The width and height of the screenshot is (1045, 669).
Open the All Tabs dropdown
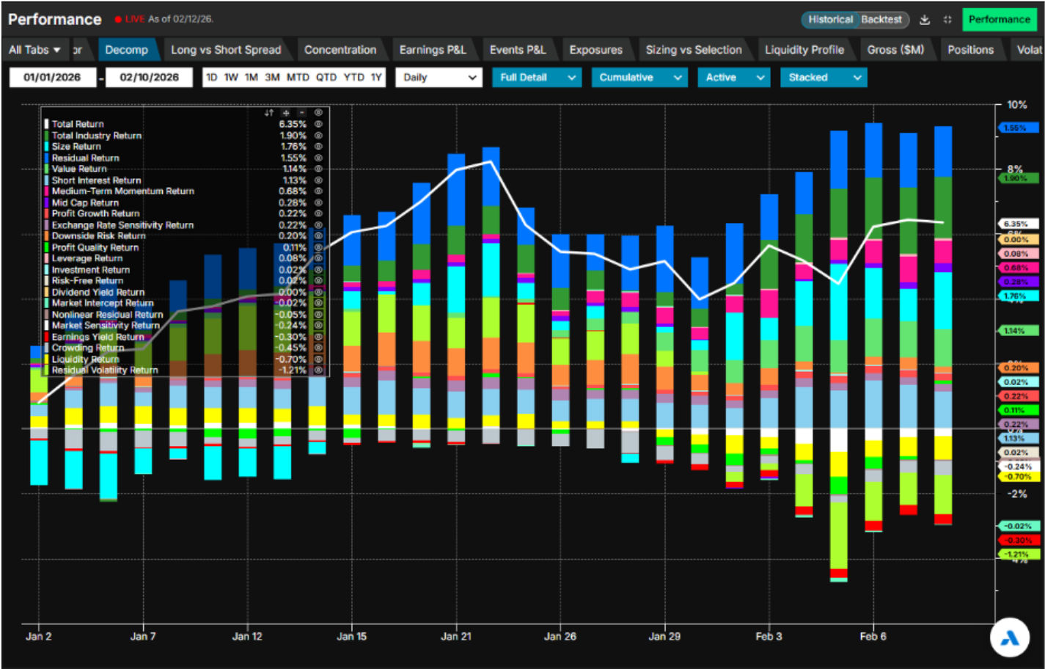[34, 50]
